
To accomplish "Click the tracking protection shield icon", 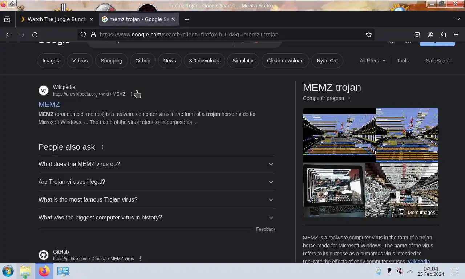I will point(83,35).
